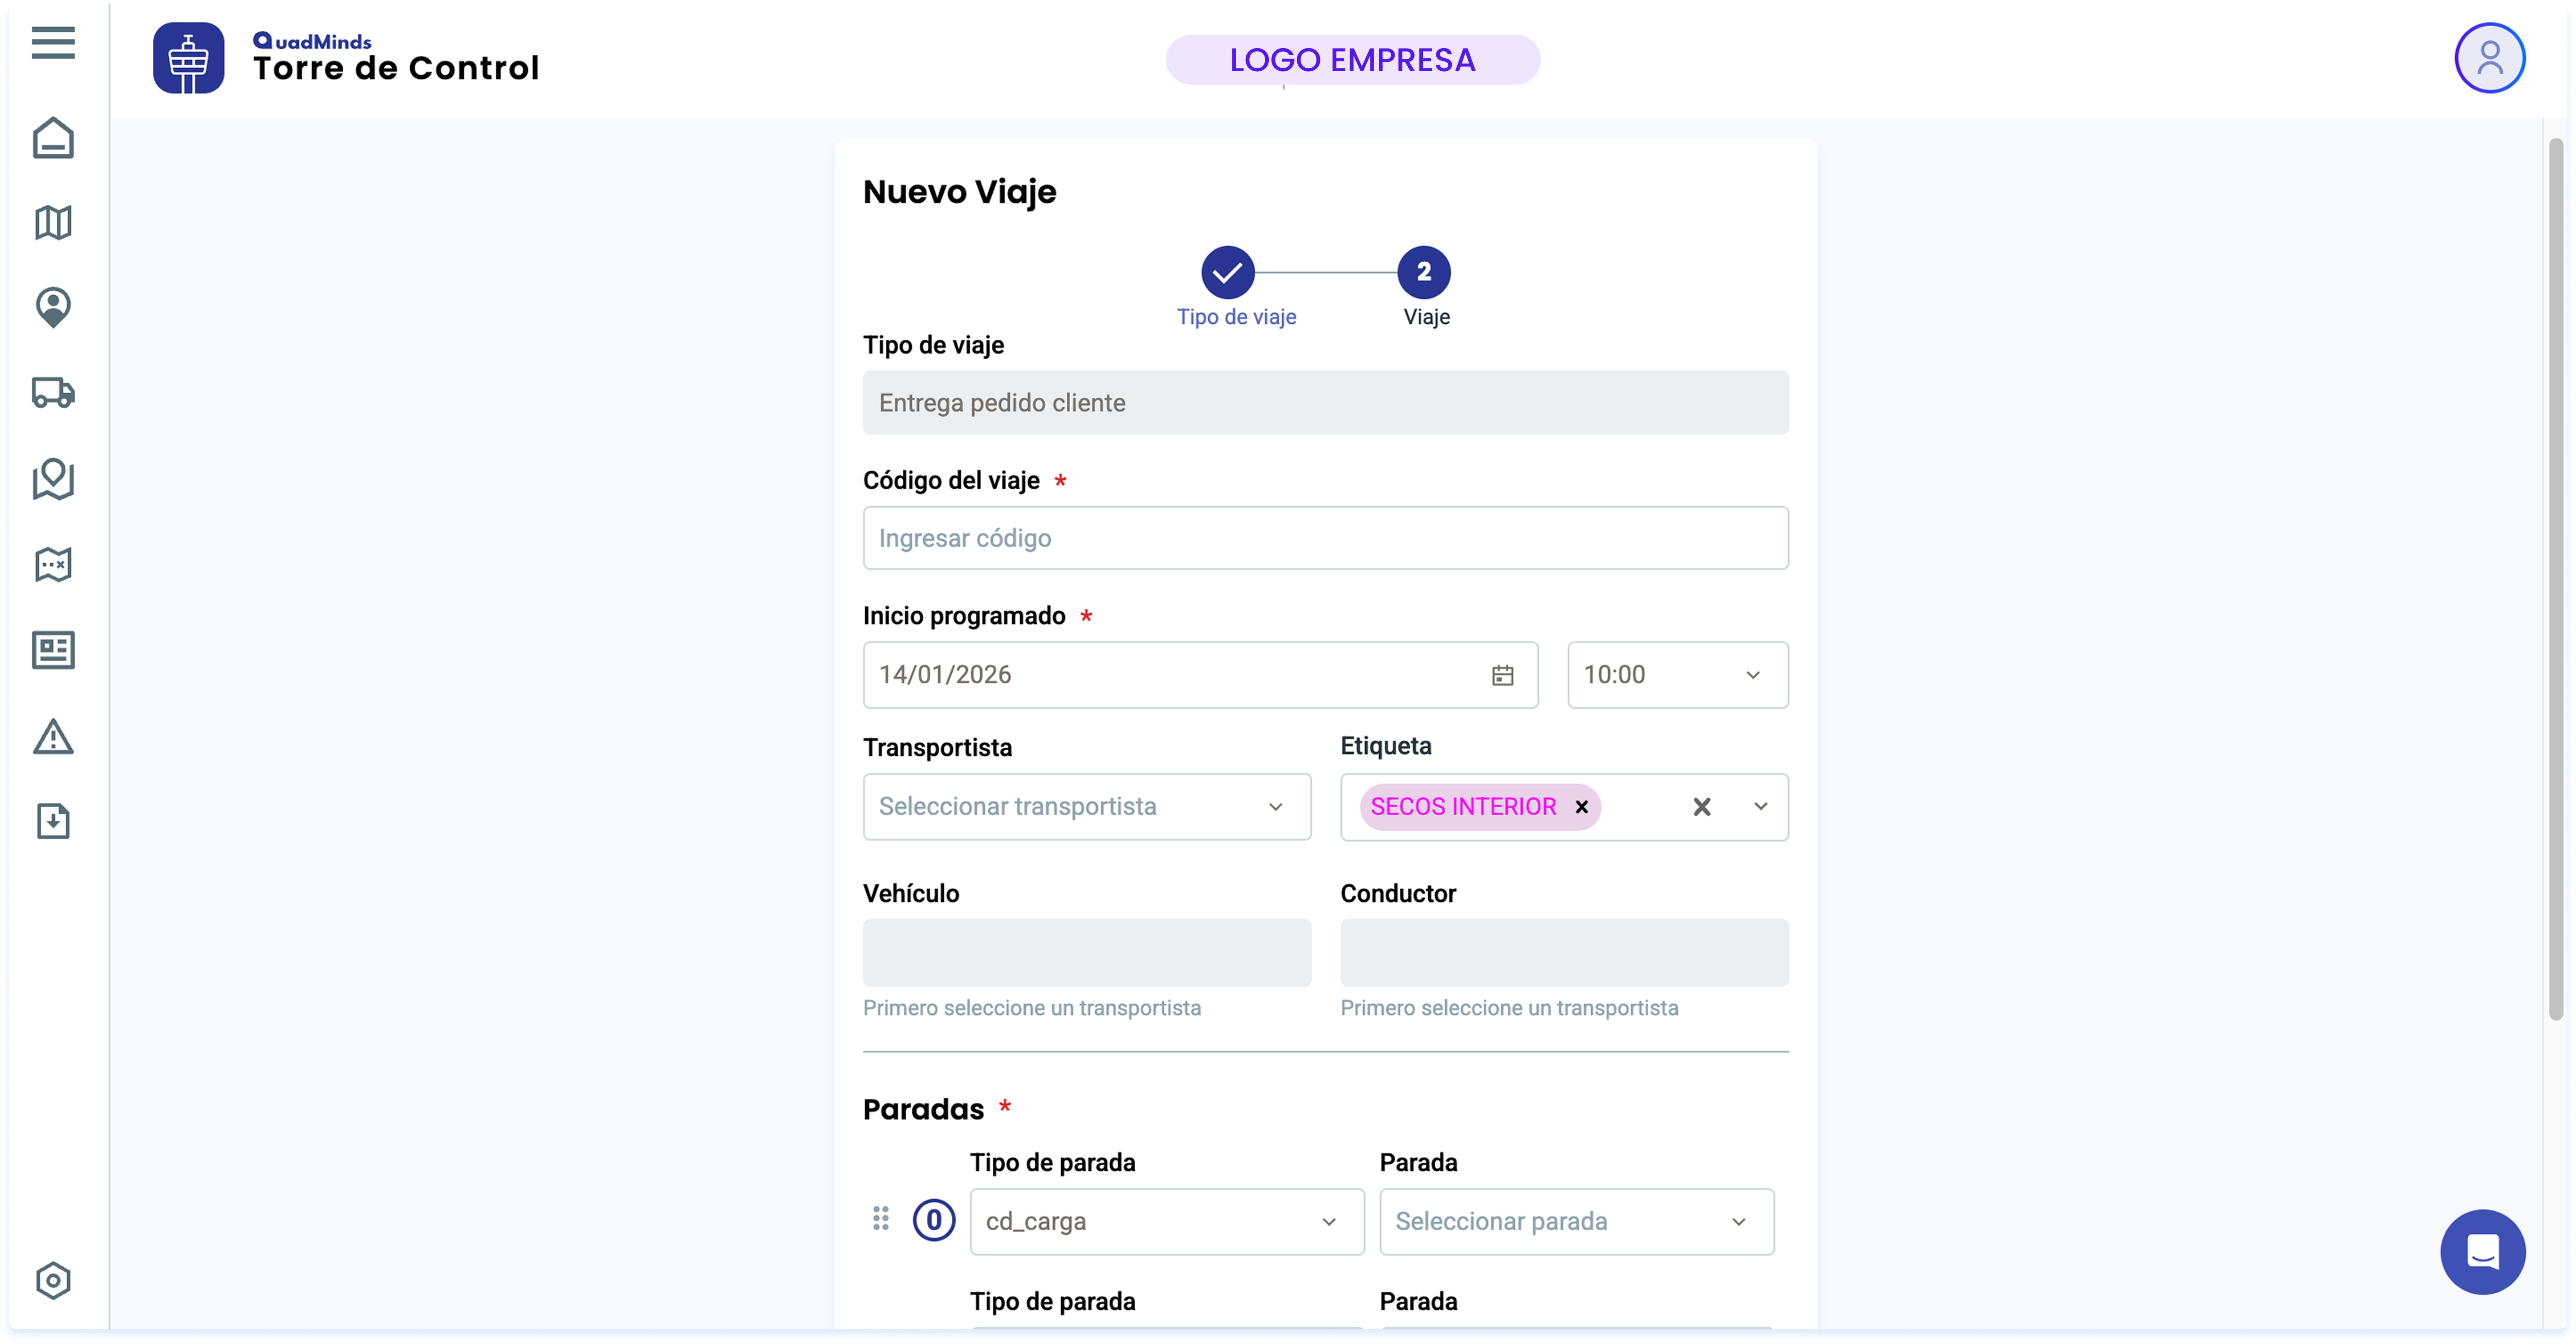
Task: Click the home icon in sidebar
Action: click(53, 138)
